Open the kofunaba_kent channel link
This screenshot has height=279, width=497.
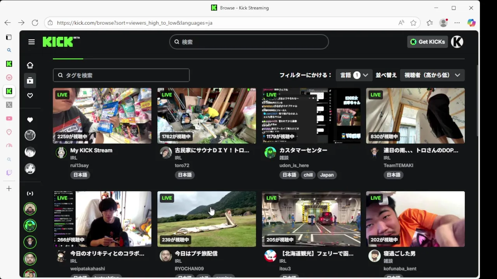[x=400, y=269]
